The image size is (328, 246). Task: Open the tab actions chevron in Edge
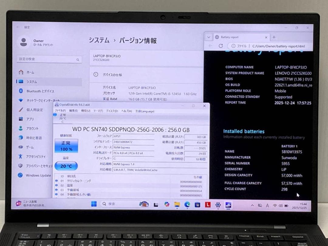pyautogui.click(x=209, y=37)
